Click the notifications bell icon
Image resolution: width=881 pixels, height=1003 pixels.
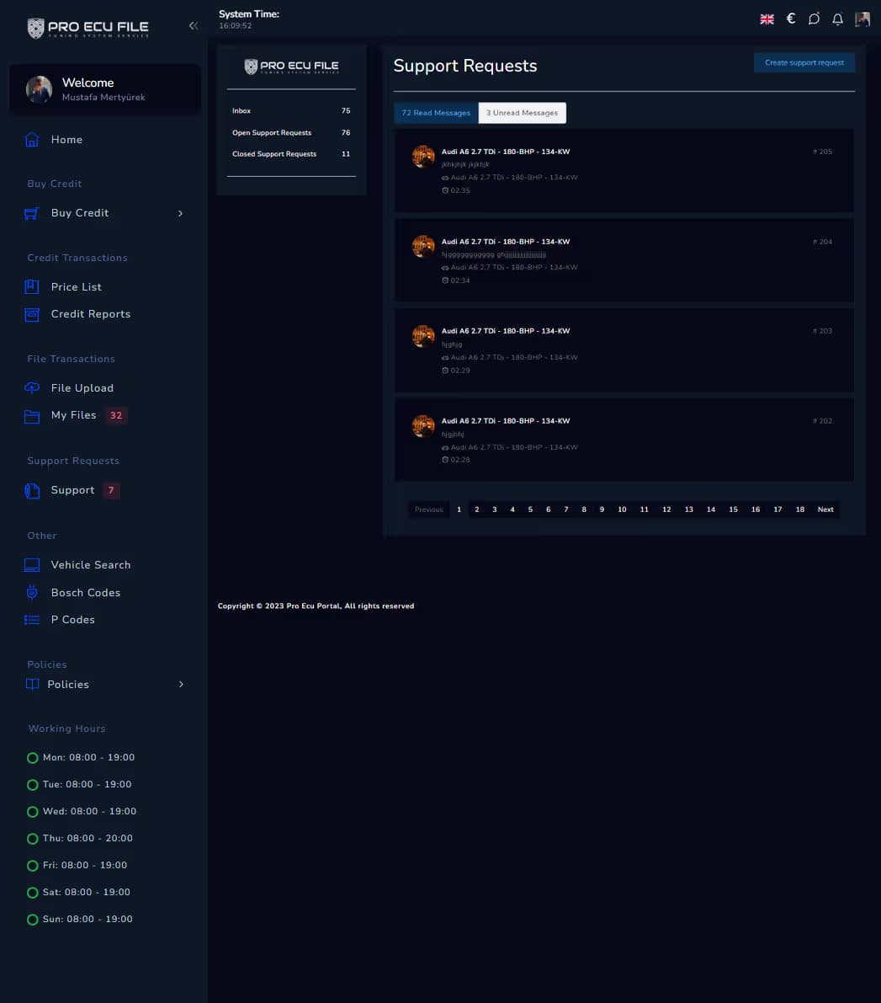(x=837, y=18)
